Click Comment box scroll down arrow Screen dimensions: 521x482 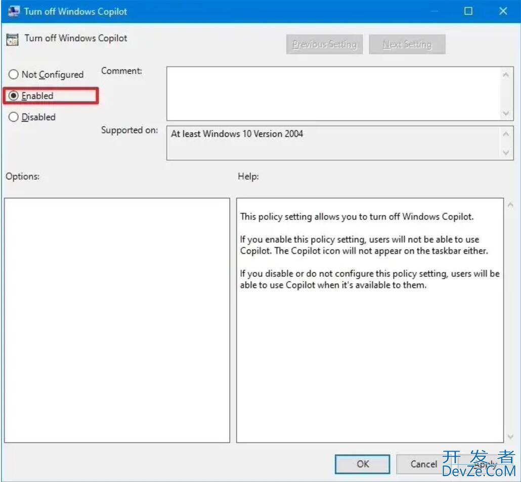(506, 113)
